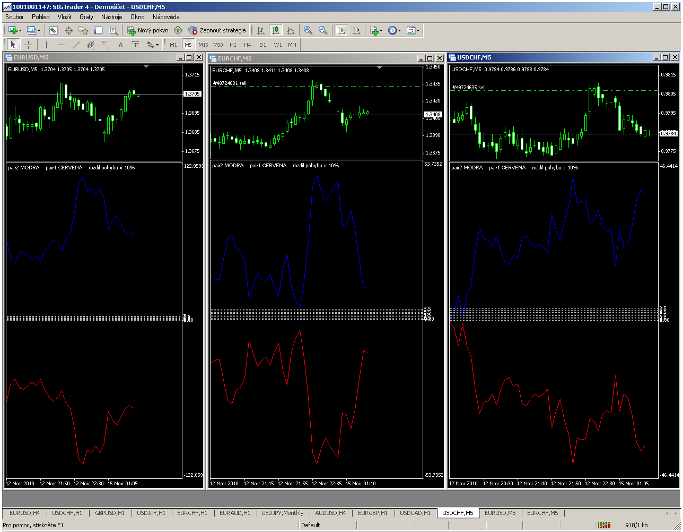Open the Data Window crosshair-circle icon

[x=68, y=30]
